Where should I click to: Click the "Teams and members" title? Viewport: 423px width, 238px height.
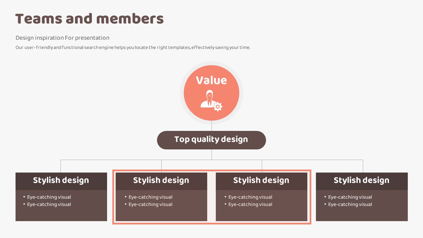point(90,19)
